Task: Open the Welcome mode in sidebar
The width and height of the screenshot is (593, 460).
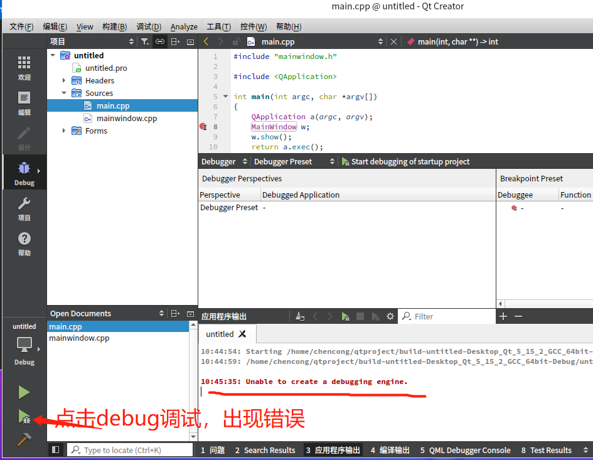Action: pos(24,68)
